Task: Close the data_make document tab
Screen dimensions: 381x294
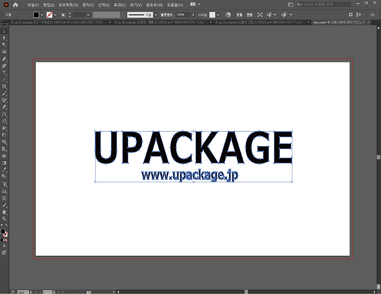Action: click(369, 22)
